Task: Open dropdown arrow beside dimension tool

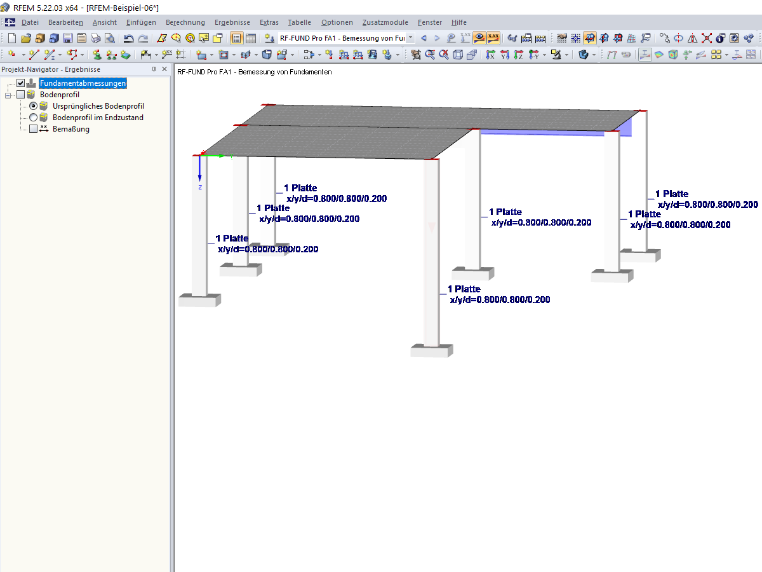Action: coord(156,55)
